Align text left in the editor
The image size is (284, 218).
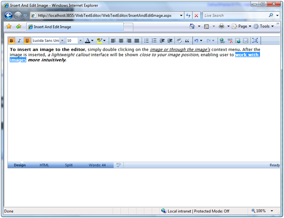[x=114, y=41]
